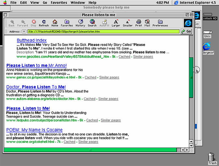
Task: Expand the Address history dropdown arrow
Action: point(24,32)
